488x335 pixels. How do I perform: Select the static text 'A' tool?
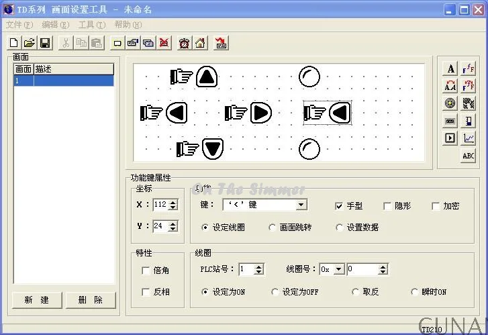pos(450,68)
